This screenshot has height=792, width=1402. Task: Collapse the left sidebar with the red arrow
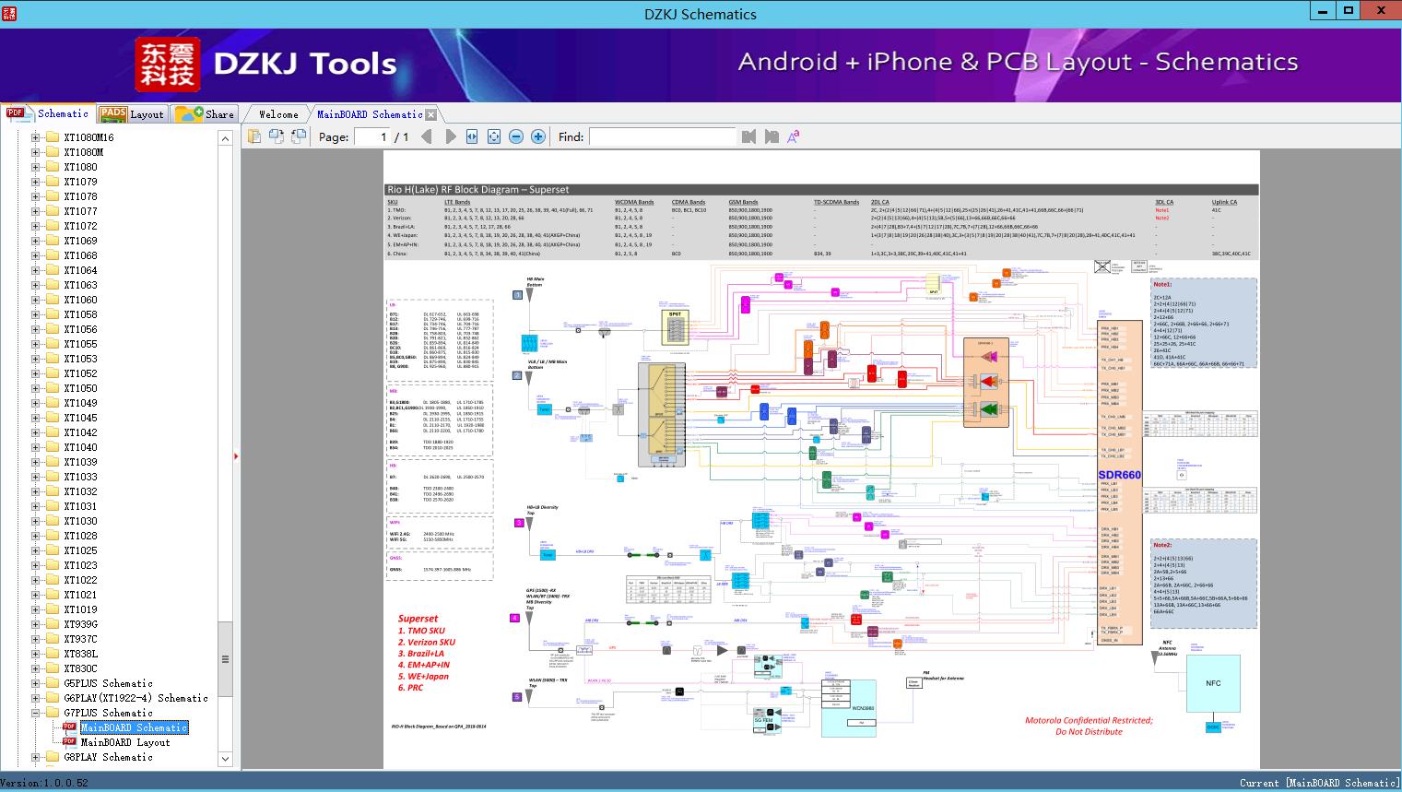point(236,455)
